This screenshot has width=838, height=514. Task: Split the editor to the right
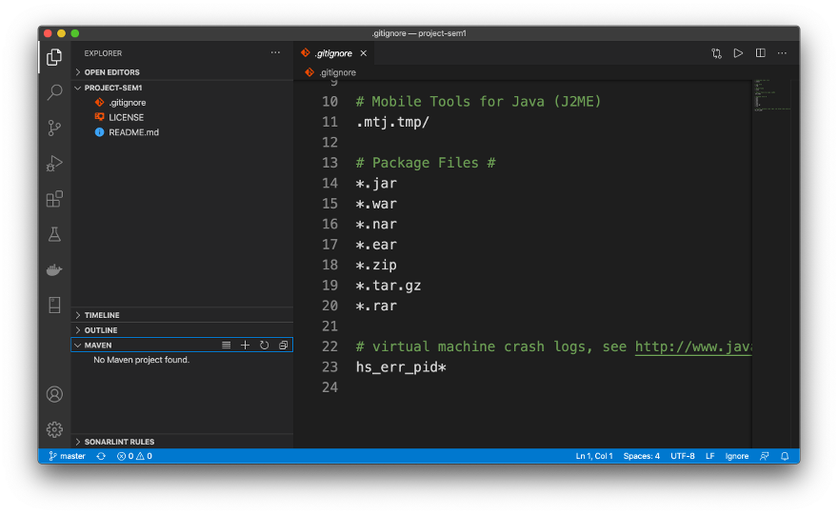click(x=760, y=53)
